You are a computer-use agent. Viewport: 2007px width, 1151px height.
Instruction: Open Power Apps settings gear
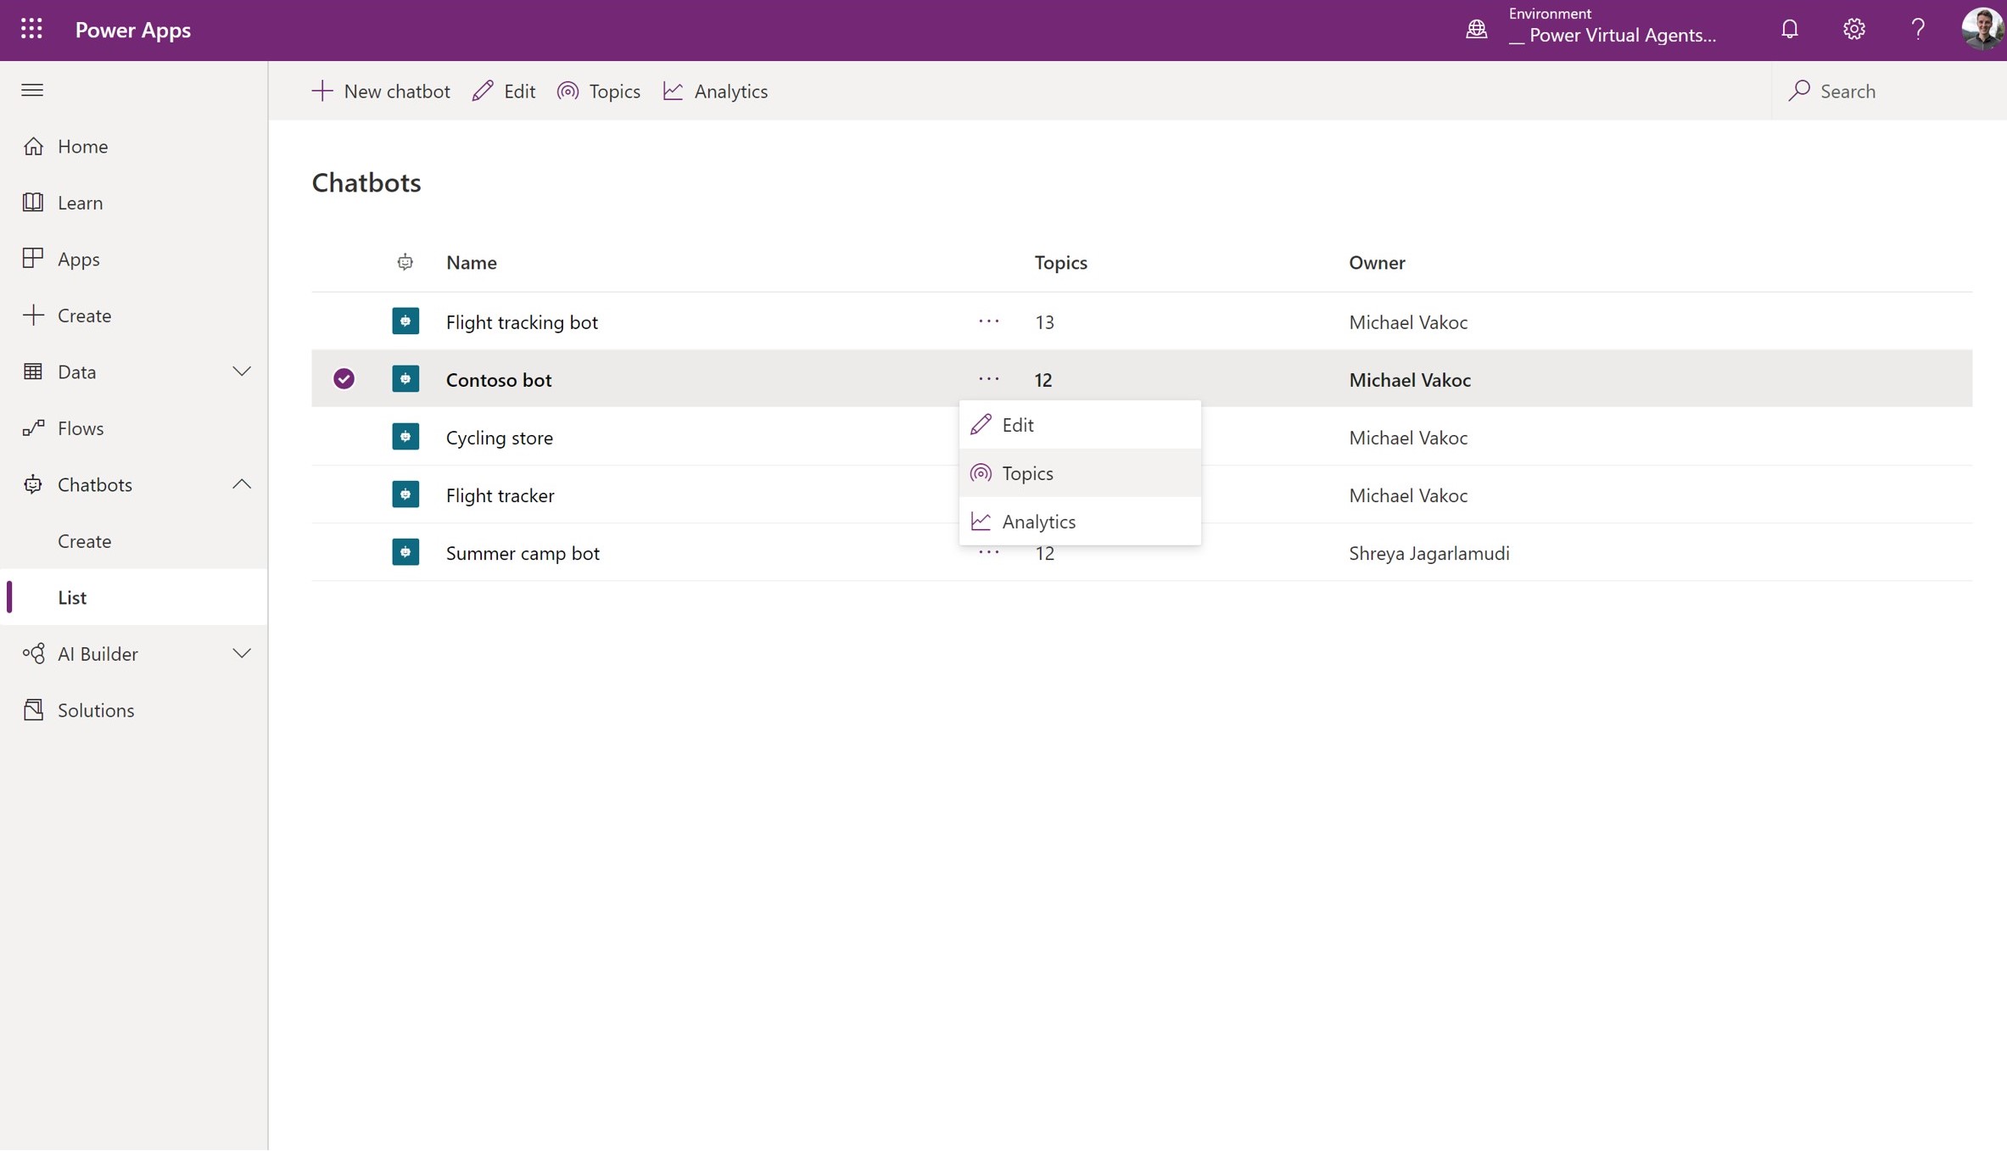tap(1854, 29)
